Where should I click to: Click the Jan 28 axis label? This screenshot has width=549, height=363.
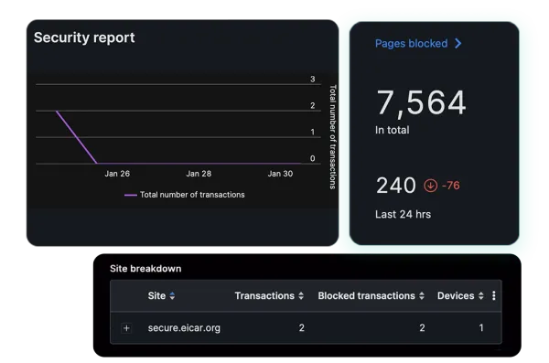199,174
